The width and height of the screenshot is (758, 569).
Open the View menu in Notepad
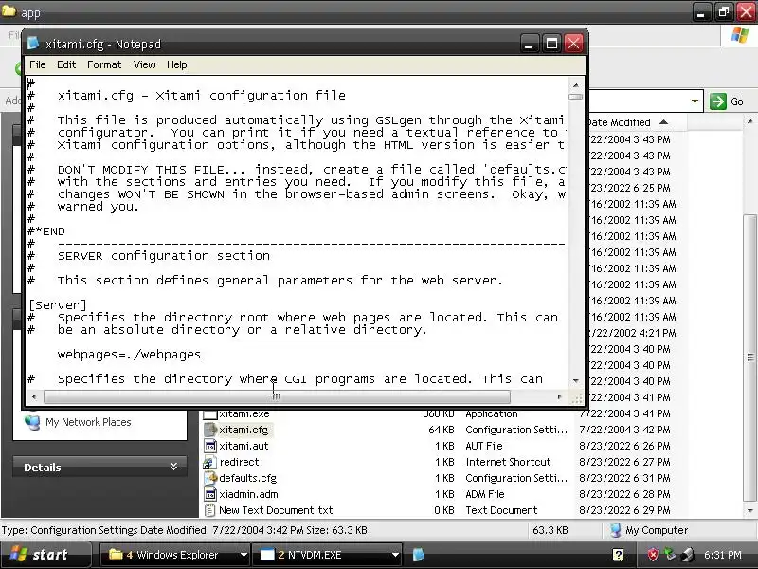click(145, 64)
